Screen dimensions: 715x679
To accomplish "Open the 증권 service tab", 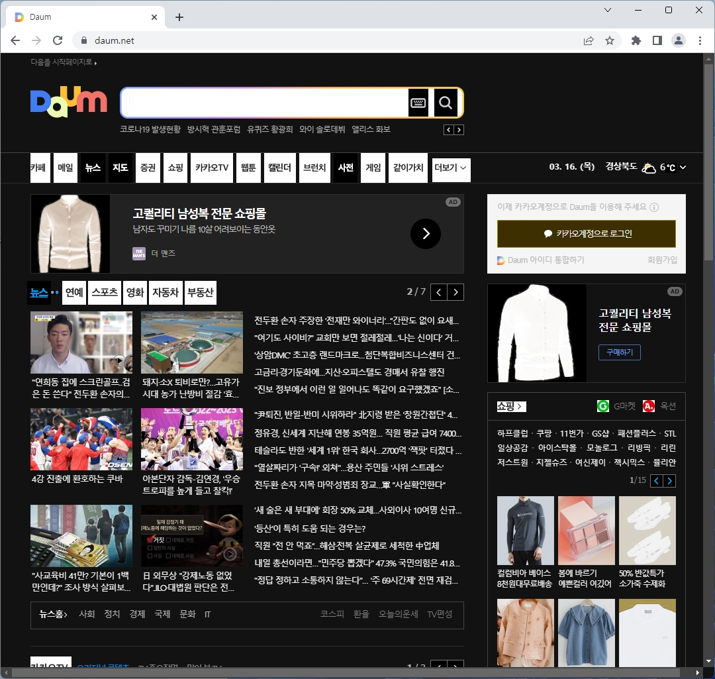I will tap(148, 168).
